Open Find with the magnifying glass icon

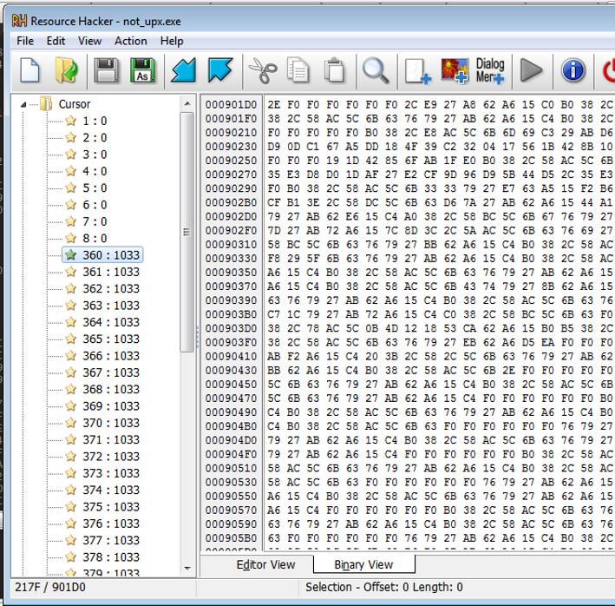(x=376, y=70)
